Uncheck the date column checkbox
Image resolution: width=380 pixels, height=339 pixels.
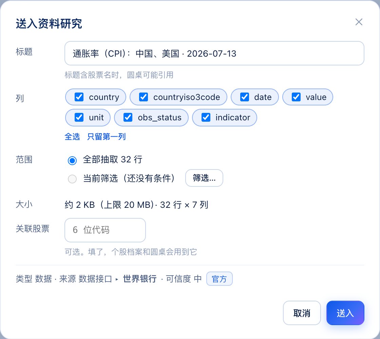(245, 97)
